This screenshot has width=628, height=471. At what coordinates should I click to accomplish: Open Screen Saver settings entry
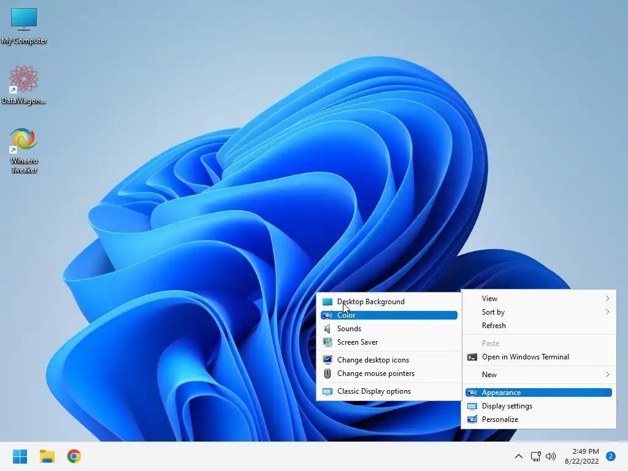tap(389, 342)
